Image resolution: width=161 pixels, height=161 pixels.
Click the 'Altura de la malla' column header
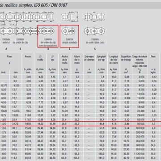[x=77, y=59]
